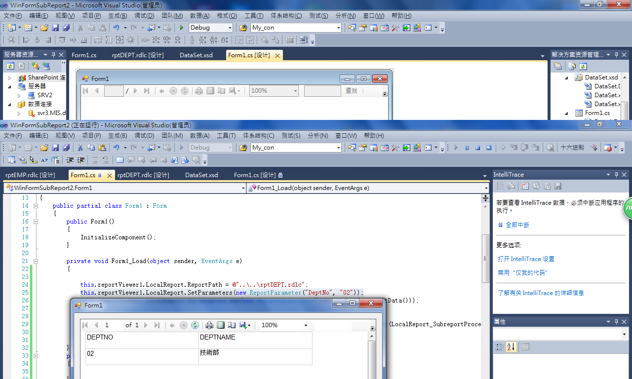The image size is (632, 379).
Task: Open 调试(D) menu in running window
Action: coord(144,136)
